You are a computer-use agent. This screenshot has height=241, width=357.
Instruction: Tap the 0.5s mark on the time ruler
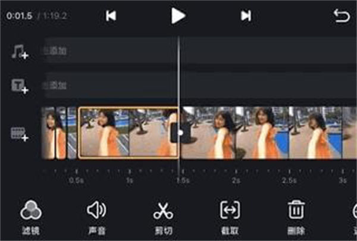coord(76,180)
